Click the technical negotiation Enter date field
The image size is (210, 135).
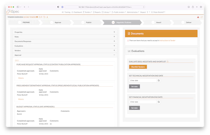(143, 80)
